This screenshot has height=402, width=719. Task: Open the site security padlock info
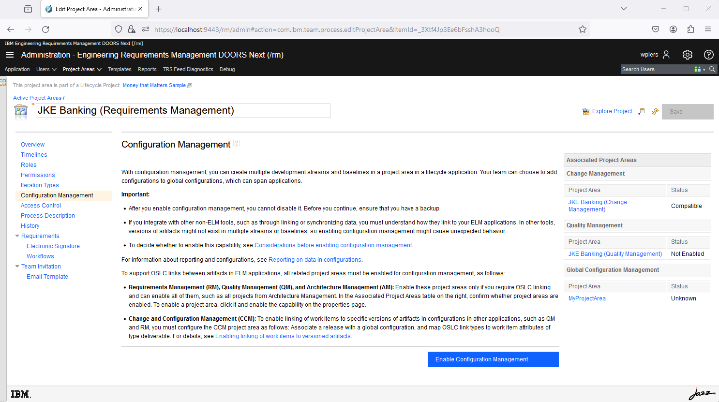131,29
